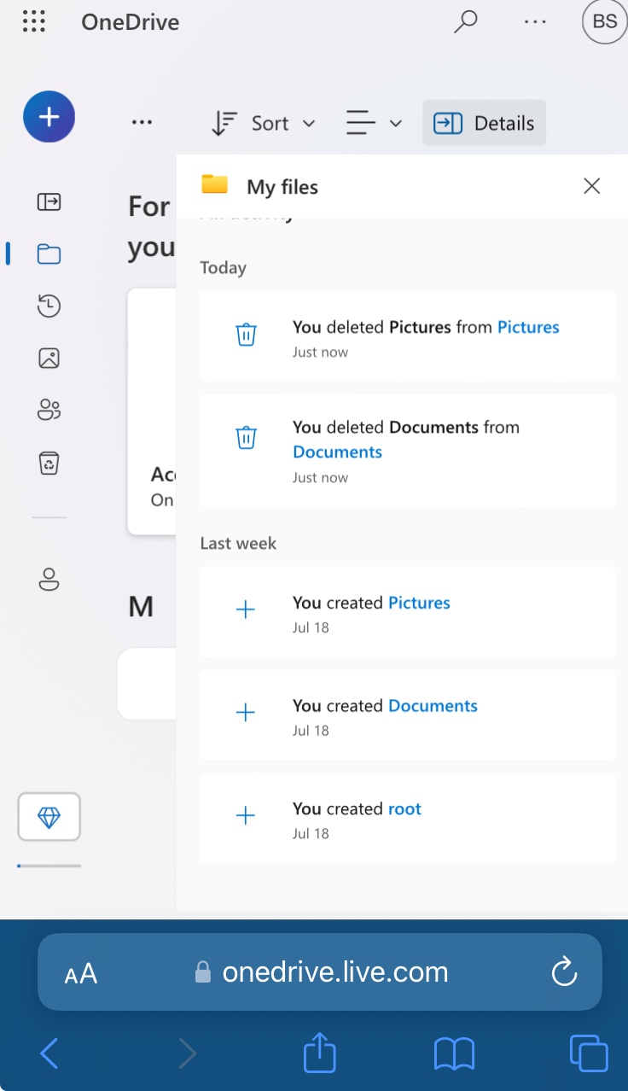Click the My files folder icon in pane header

214,184
